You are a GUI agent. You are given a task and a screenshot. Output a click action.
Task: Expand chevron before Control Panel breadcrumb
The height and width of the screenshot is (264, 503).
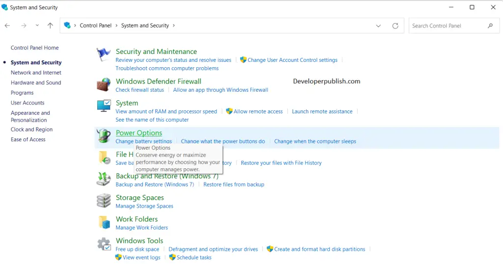(75, 26)
